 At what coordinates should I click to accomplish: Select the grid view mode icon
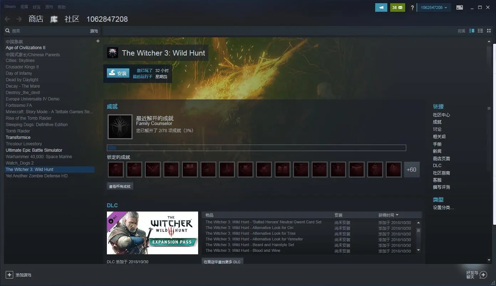(x=488, y=31)
